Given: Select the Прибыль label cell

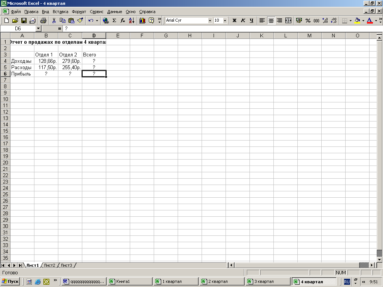Looking at the screenshot, I should point(22,74).
